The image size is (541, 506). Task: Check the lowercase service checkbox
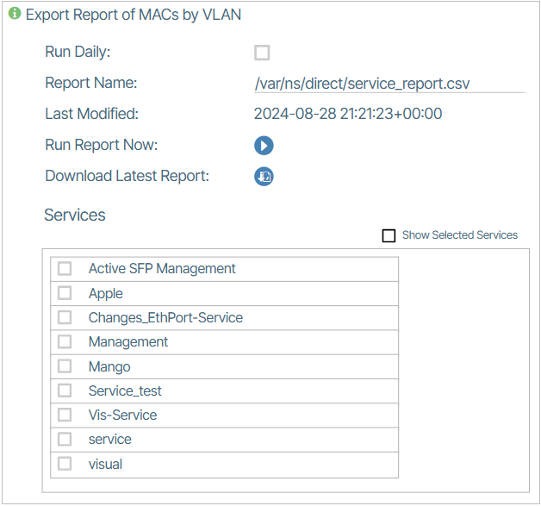pos(65,439)
